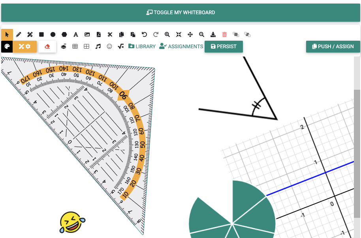Open the layers stack icon

[64, 47]
